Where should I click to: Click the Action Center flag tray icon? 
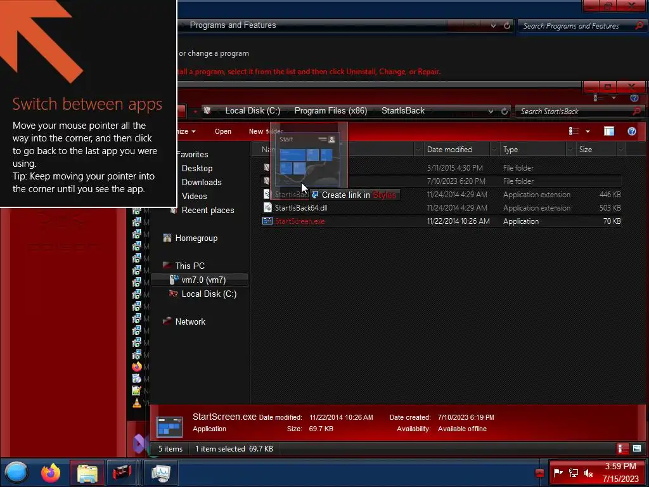558,472
